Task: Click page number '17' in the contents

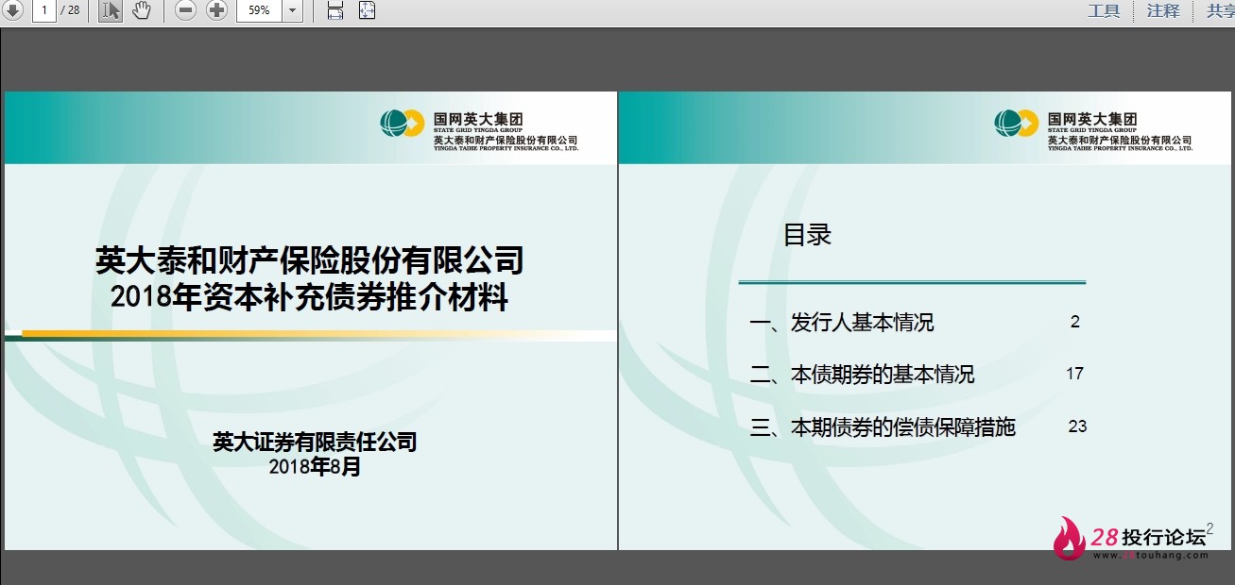Action: point(1074,374)
